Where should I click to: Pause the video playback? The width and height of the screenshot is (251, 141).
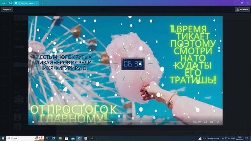[33, 122]
